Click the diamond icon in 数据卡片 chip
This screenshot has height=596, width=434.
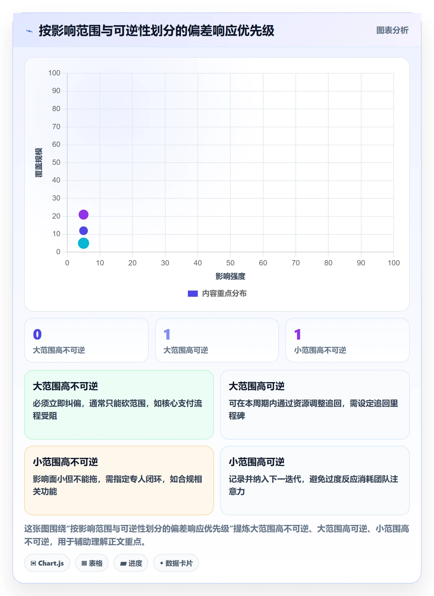[x=162, y=563]
